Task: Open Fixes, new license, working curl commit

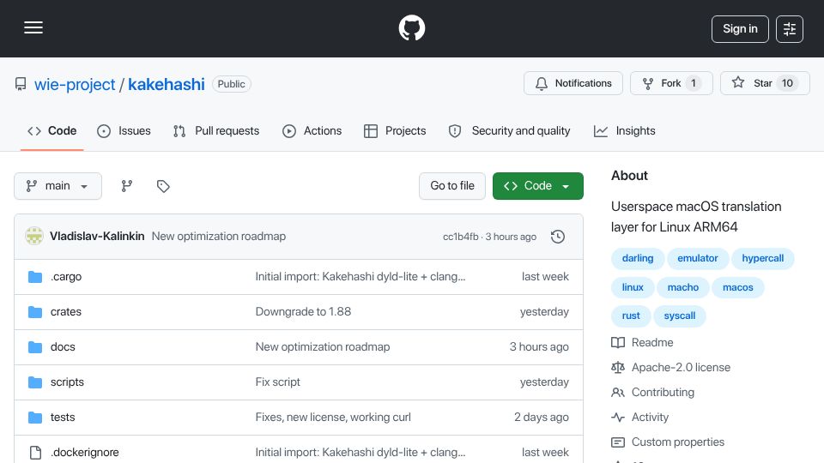Action: [x=333, y=418]
